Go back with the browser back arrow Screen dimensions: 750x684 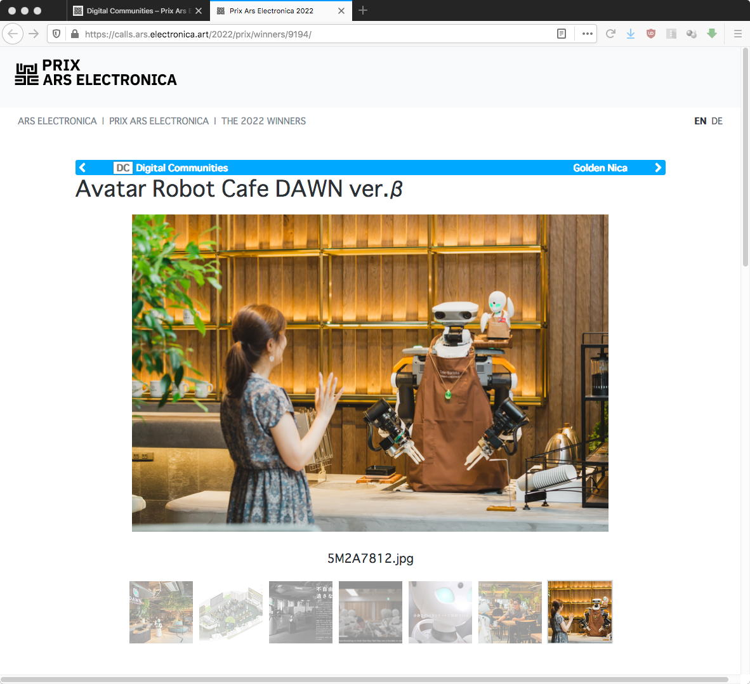pos(13,34)
